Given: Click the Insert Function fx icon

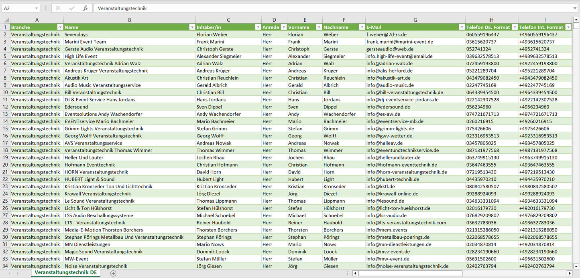Looking at the screenshot, I should 85,8.
